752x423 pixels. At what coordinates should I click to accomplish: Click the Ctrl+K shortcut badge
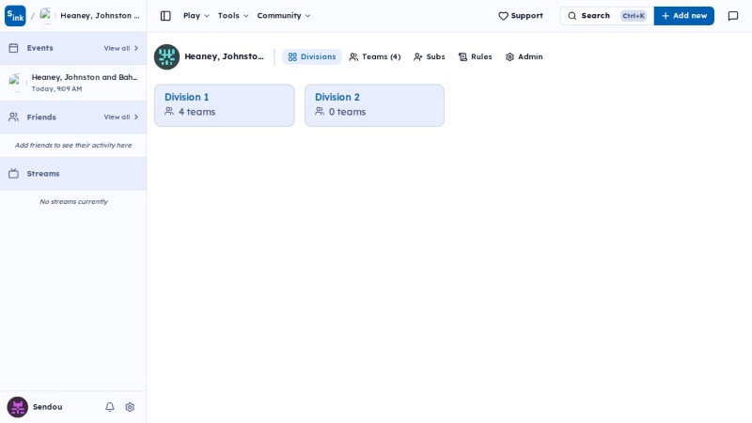tap(634, 16)
